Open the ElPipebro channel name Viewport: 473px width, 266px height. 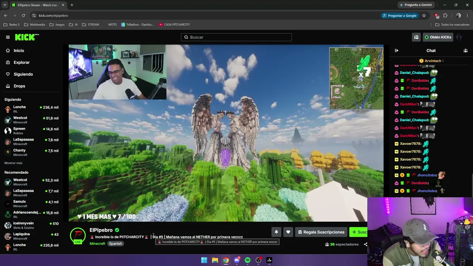coord(101,230)
